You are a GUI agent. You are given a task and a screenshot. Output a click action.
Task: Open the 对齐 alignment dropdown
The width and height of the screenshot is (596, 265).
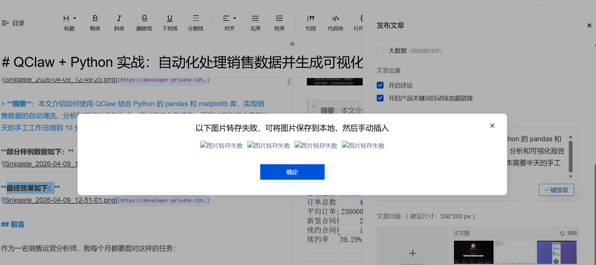[x=230, y=23]
